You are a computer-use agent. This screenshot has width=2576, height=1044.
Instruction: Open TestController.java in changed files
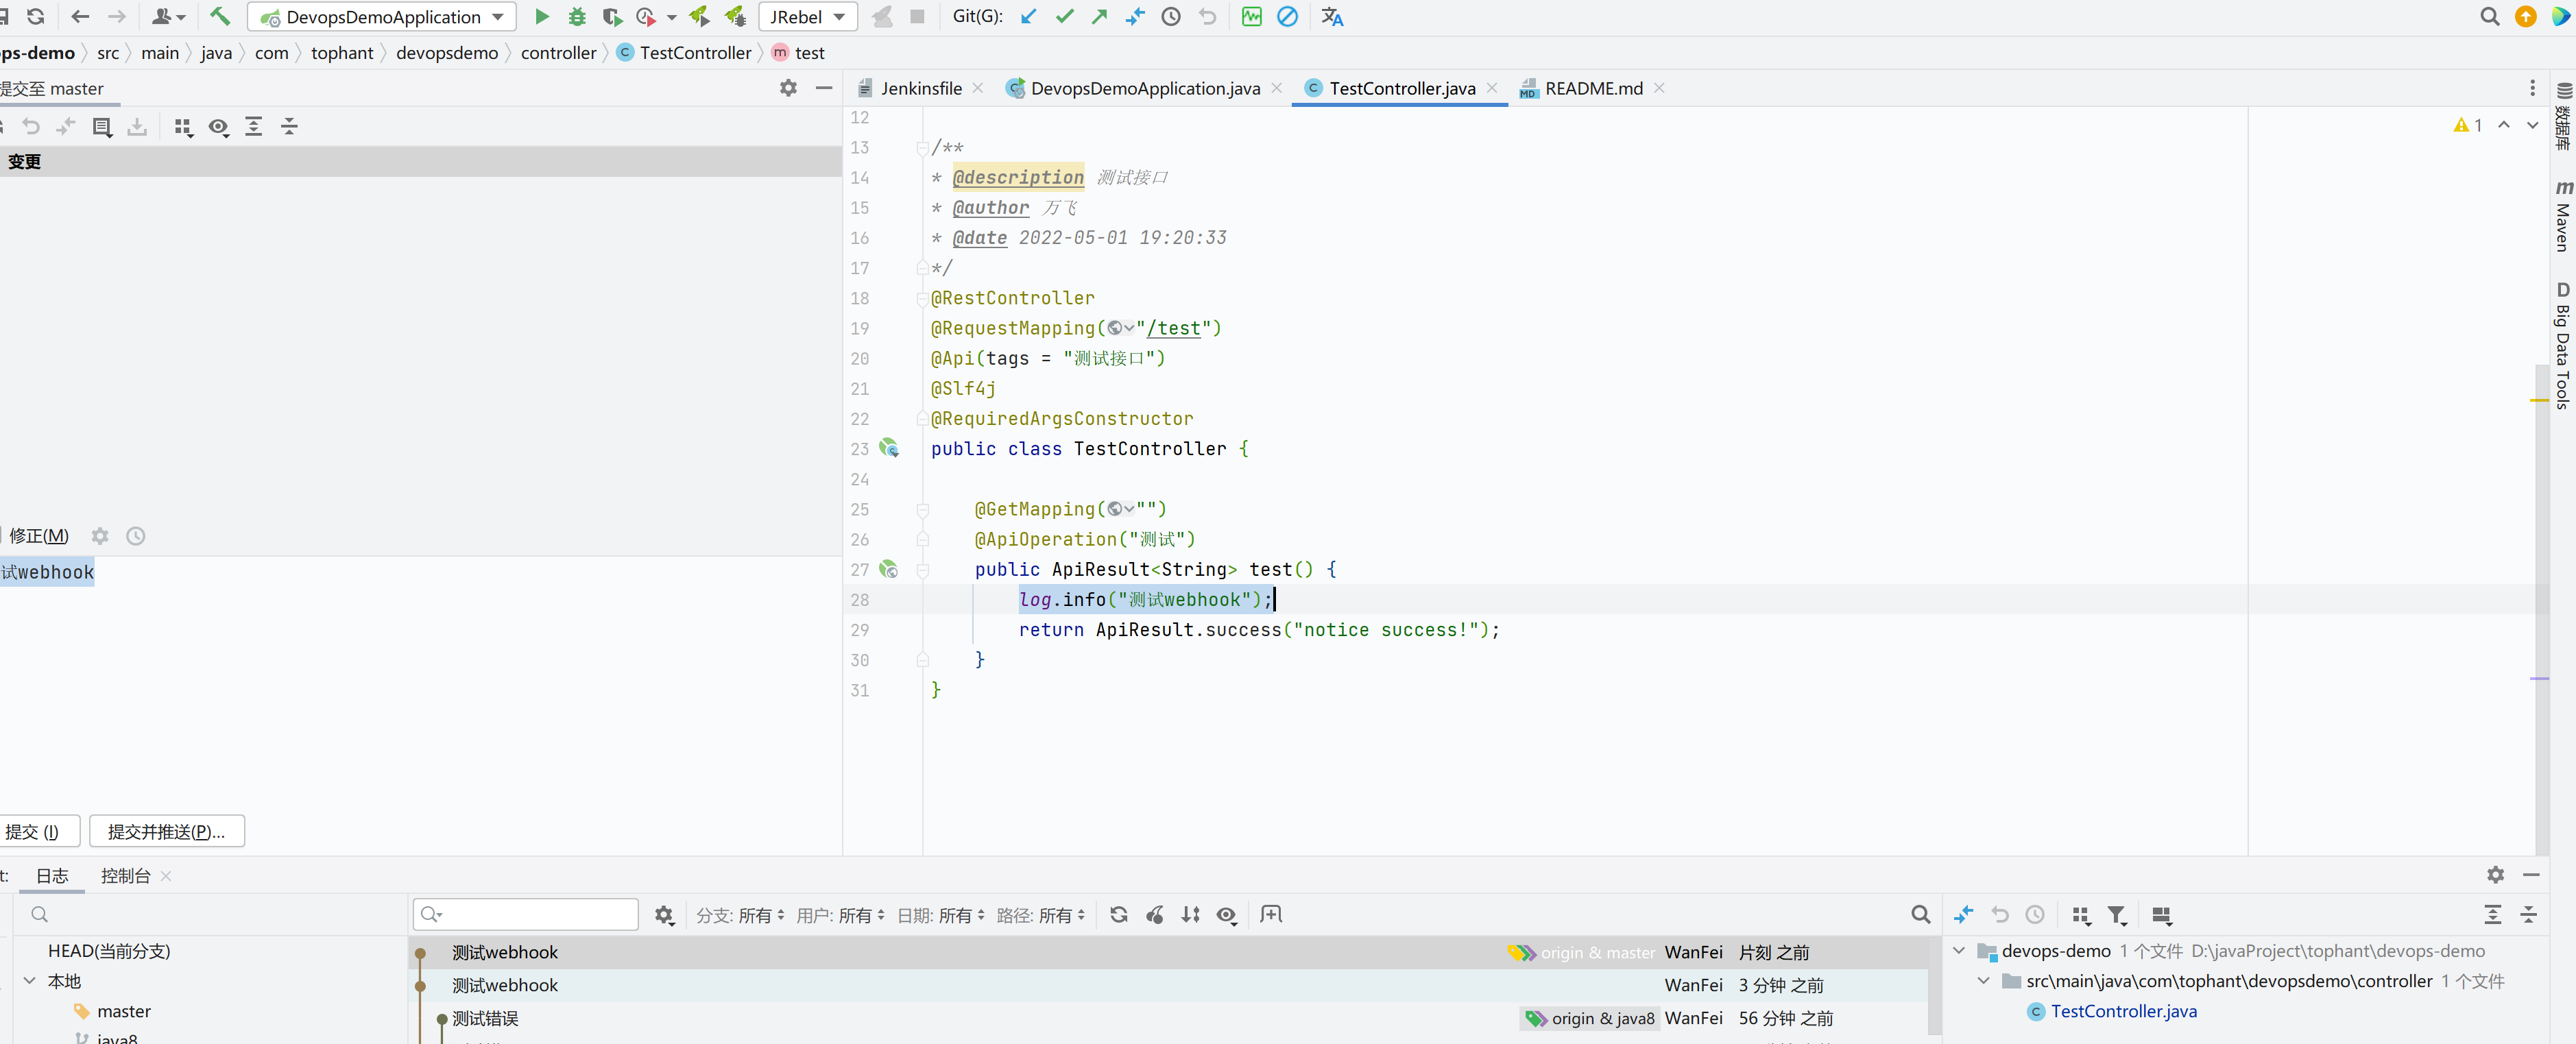2123,1011
